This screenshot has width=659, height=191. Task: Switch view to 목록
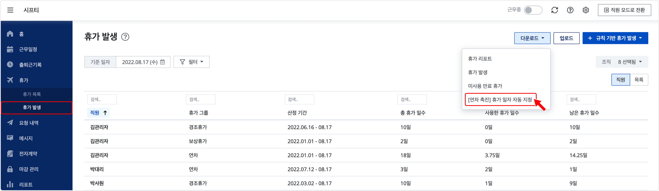point(639,80)
